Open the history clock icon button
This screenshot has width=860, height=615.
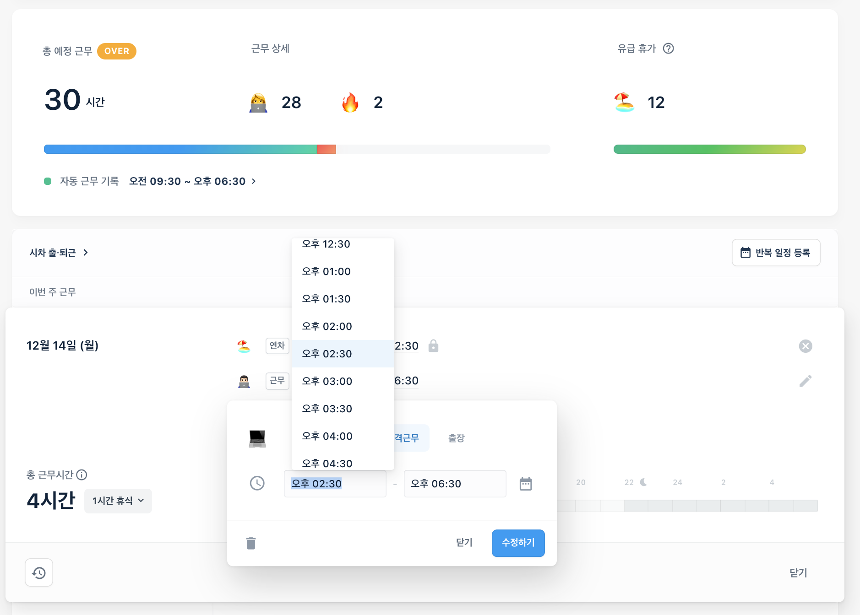39,572
